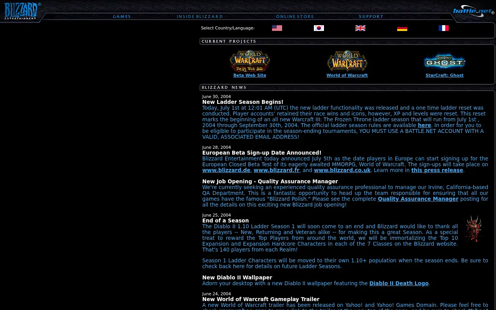Open the Quality Assurance Manager job link
Image resolution: width=496 pixels, height=310 pixels.
tap(418, 199)
